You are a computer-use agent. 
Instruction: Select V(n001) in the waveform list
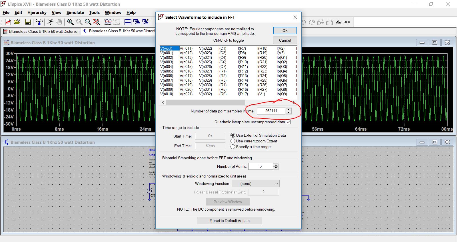(x=167, y=53)
